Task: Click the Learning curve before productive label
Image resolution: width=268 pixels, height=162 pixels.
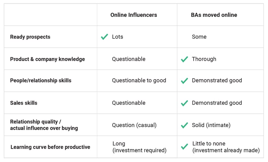Action: pos(50,147)
